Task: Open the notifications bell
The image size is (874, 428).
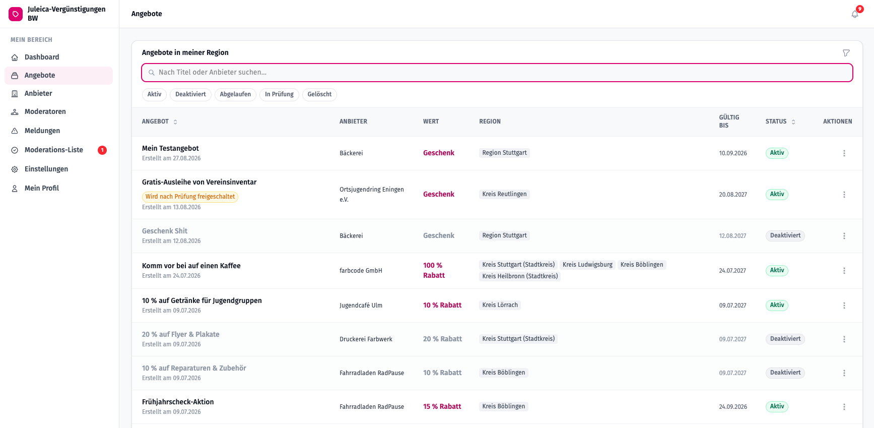Action: click(855, 14)
